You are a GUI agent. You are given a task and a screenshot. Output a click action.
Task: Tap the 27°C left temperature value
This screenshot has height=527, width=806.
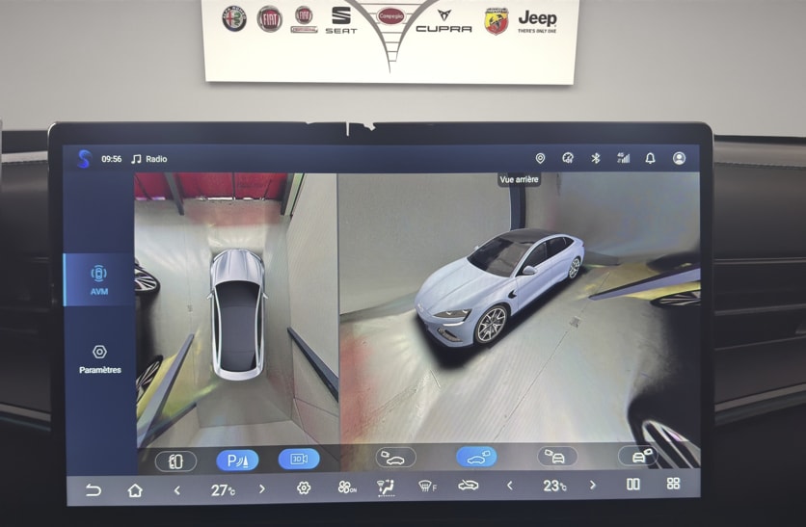[223, 490]
